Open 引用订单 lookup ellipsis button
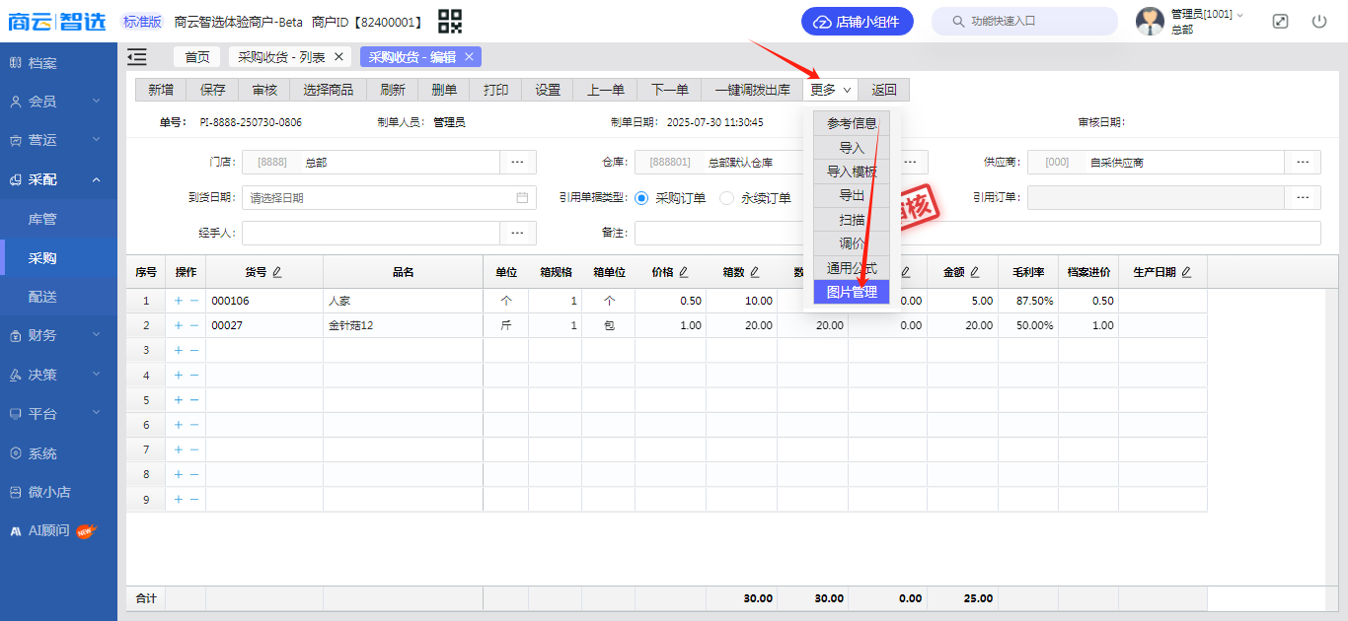The width and height of the screenshot is (1348, 621). coord(1303,197)
